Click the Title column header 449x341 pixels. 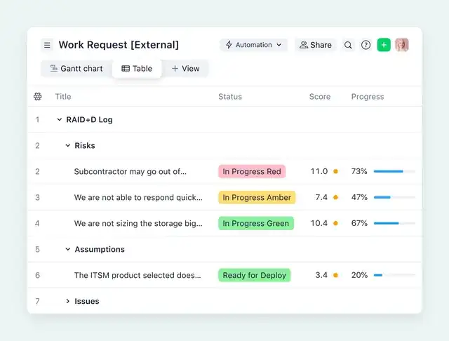pyautogui.click(x=63, y=97)
